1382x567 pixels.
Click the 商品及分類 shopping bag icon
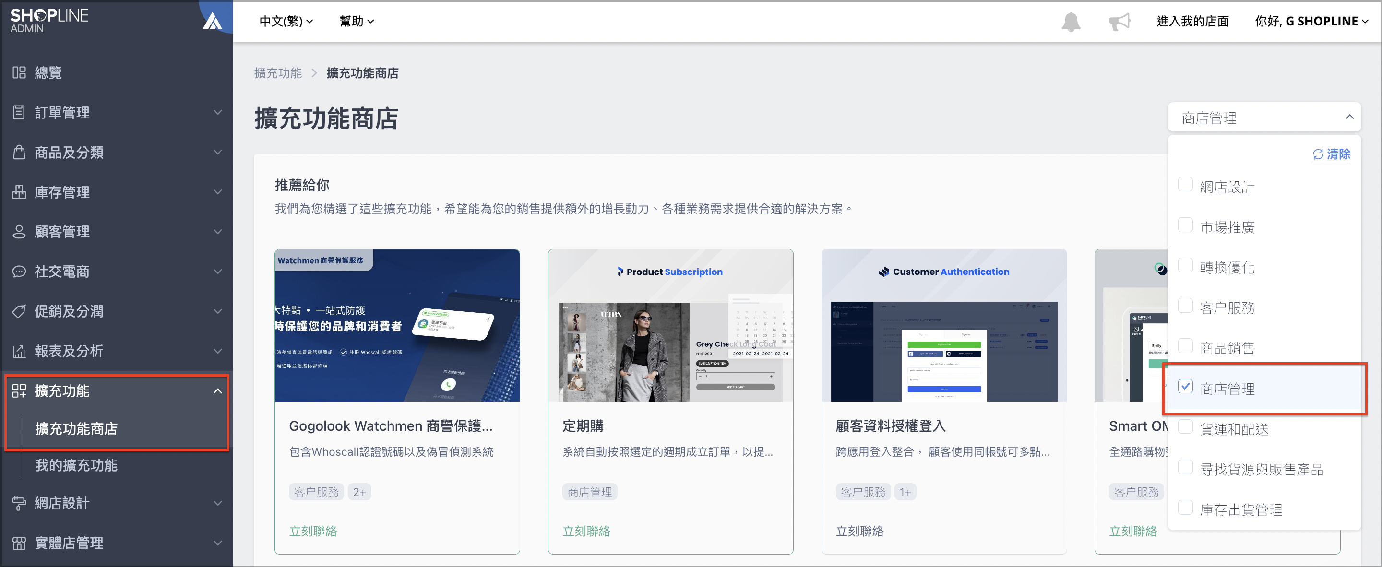coord(19,152)
